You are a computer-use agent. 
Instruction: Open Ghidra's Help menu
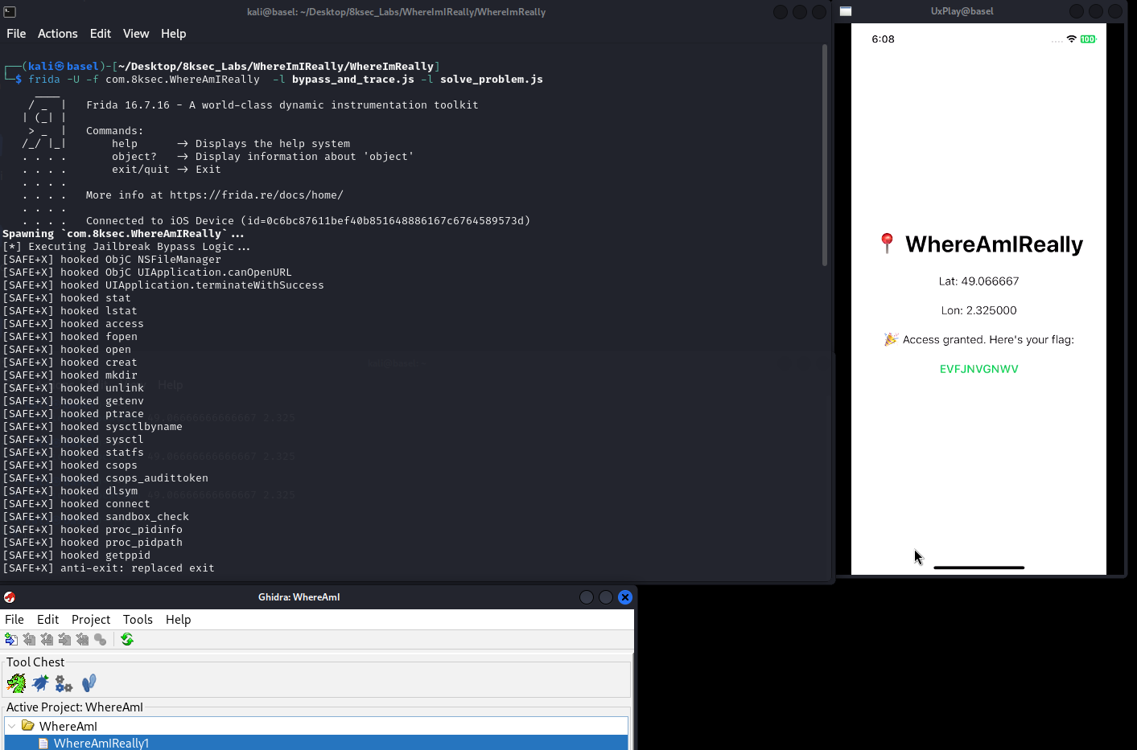179,620
